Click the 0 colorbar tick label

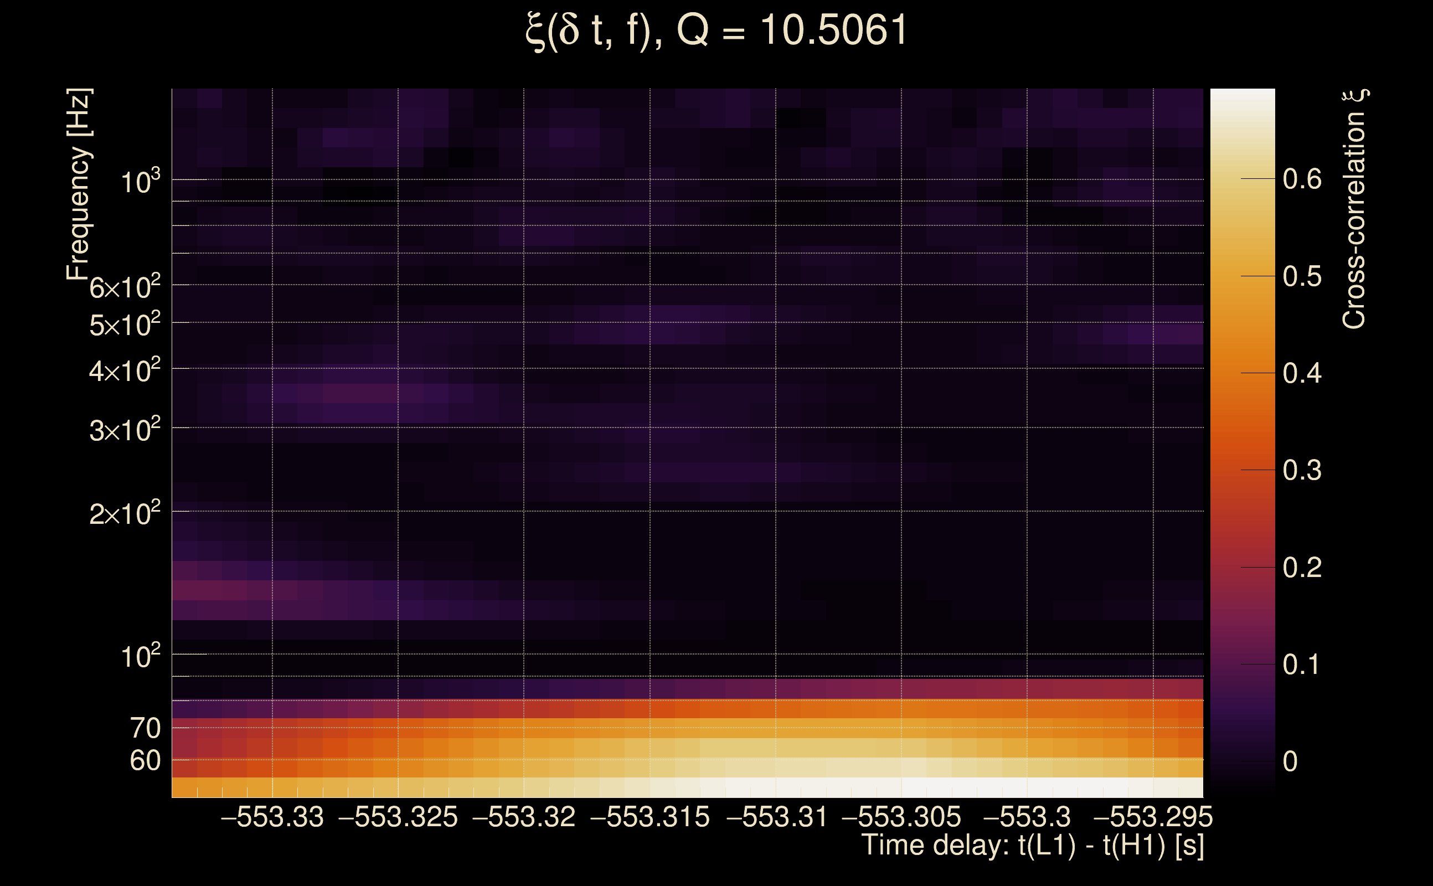point(1290,761)
